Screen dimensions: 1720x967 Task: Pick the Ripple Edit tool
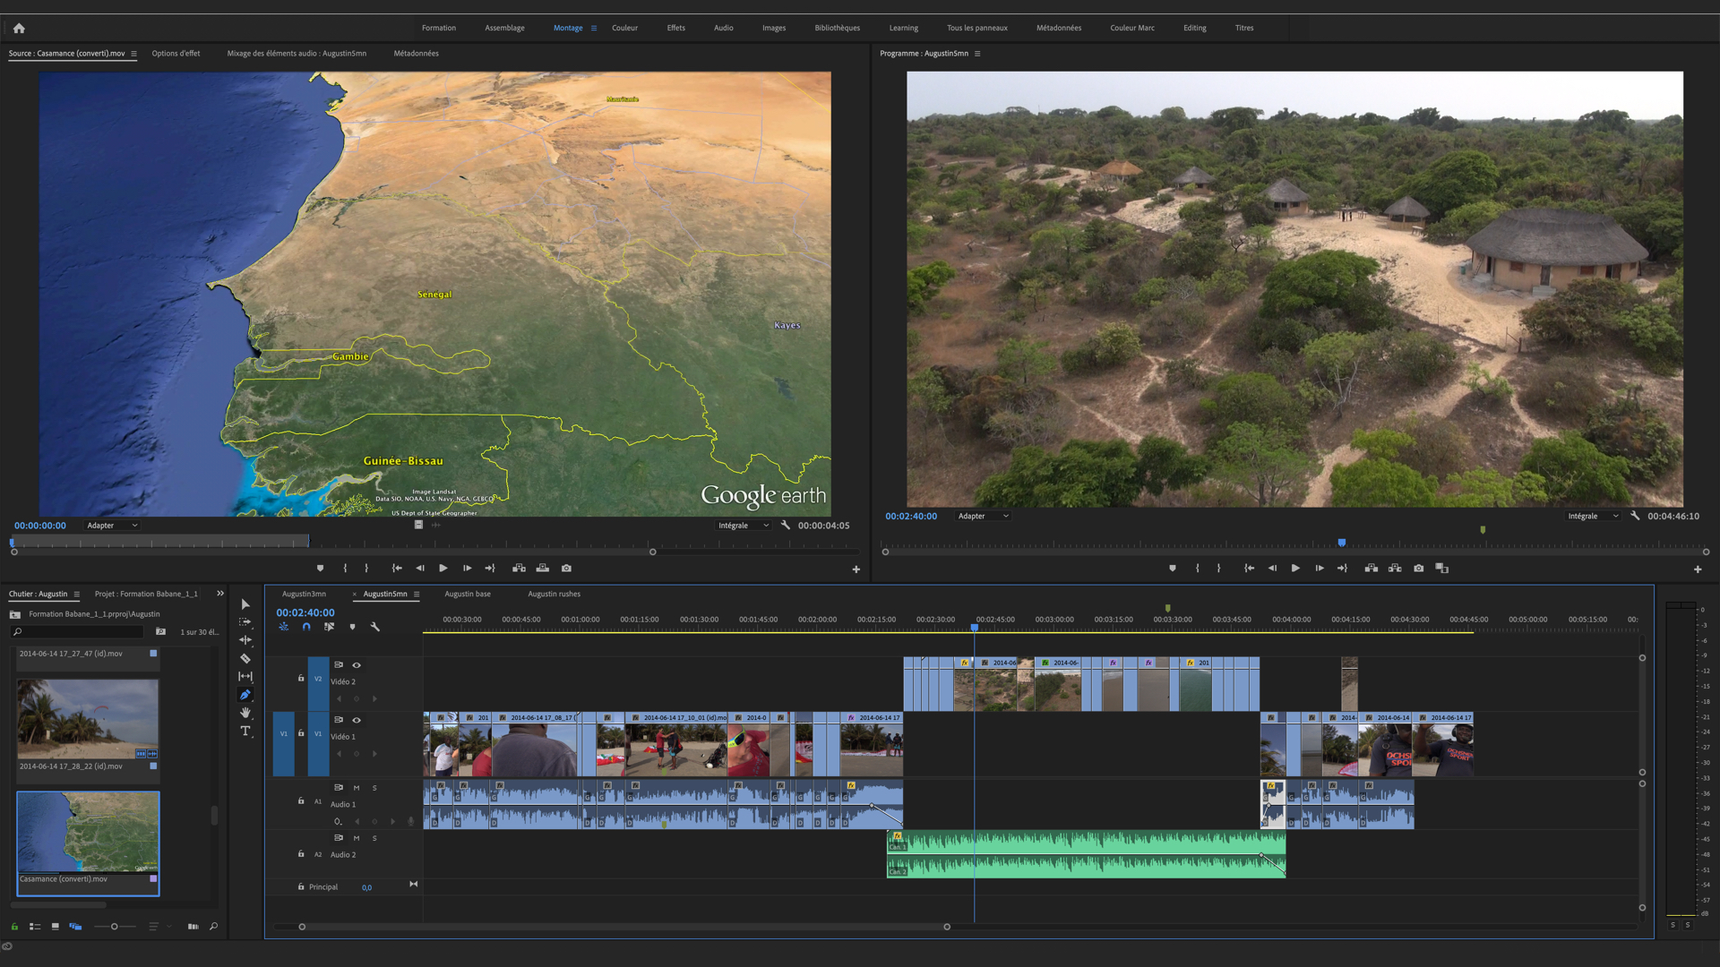(245, 640)
